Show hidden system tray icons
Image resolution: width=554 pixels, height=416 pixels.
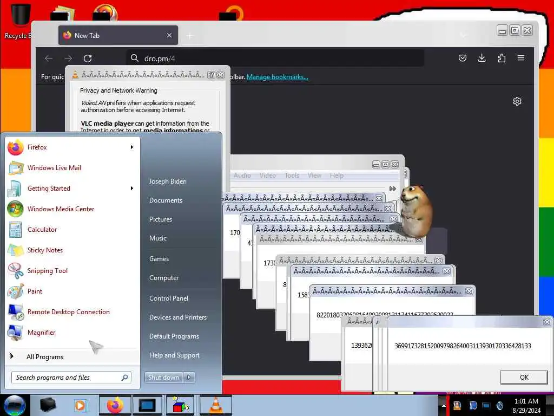tap(444, 405)
